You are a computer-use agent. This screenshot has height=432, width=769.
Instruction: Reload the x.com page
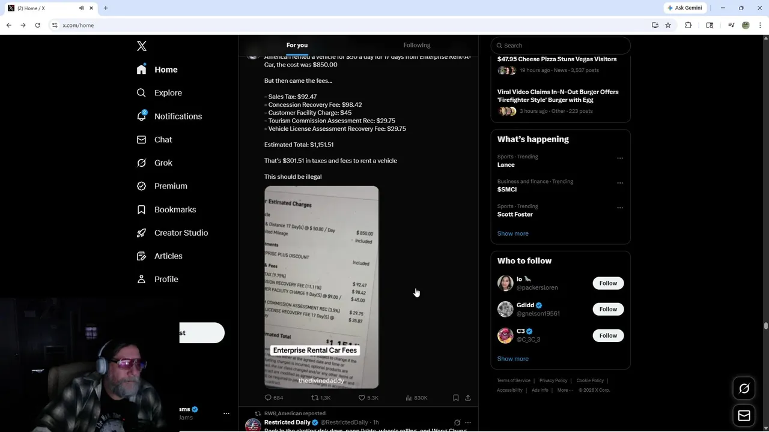[37, 25]
